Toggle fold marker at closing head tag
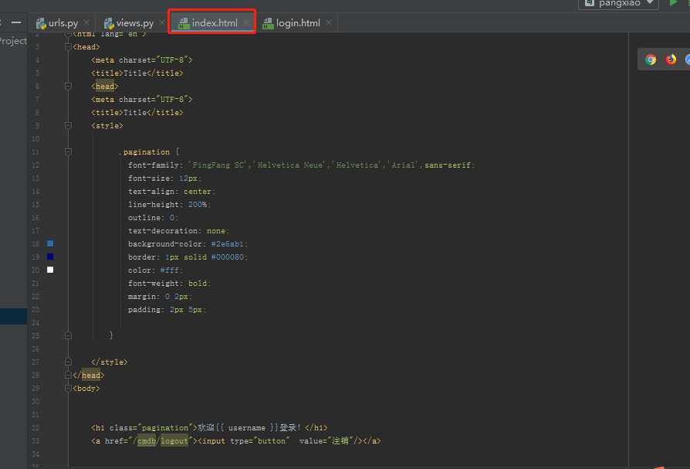This screenshot has height=469, width=690. click(x=68, y=376)
